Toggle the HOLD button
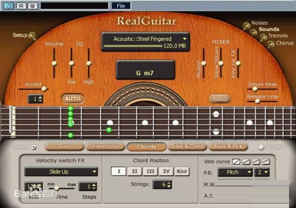This screenshot has height=208, width=296. tap(220, 99)
